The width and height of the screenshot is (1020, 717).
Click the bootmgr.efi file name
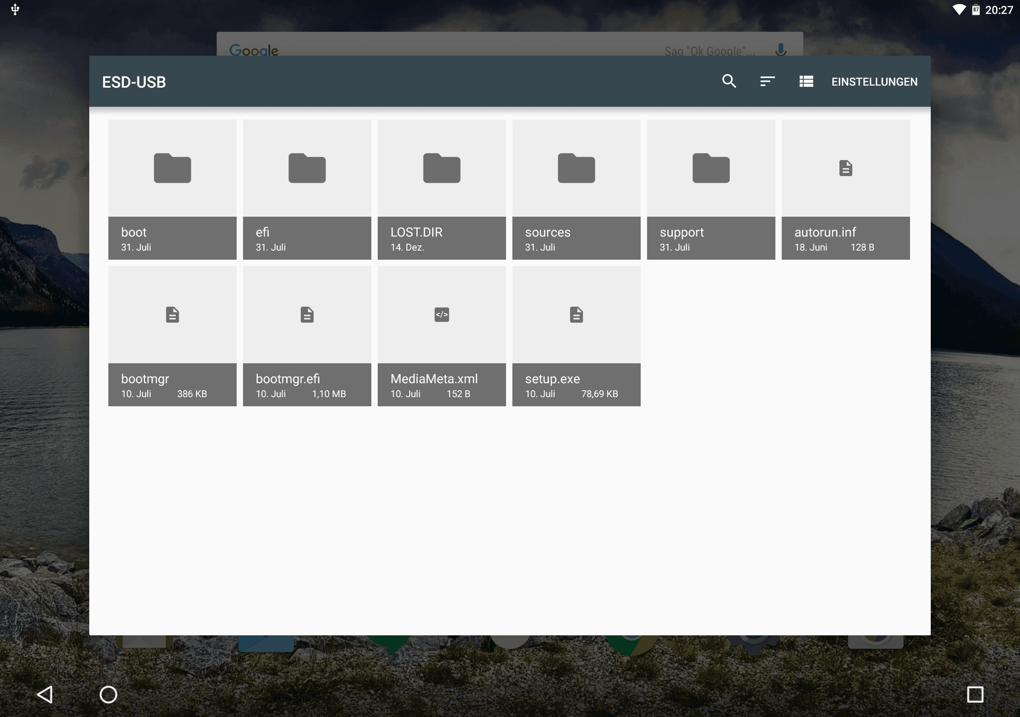click(x=287, y=379)
